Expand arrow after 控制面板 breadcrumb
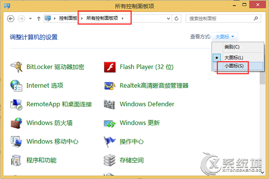Viewport: 269px width, 179px height. click(x=82, y=18)
